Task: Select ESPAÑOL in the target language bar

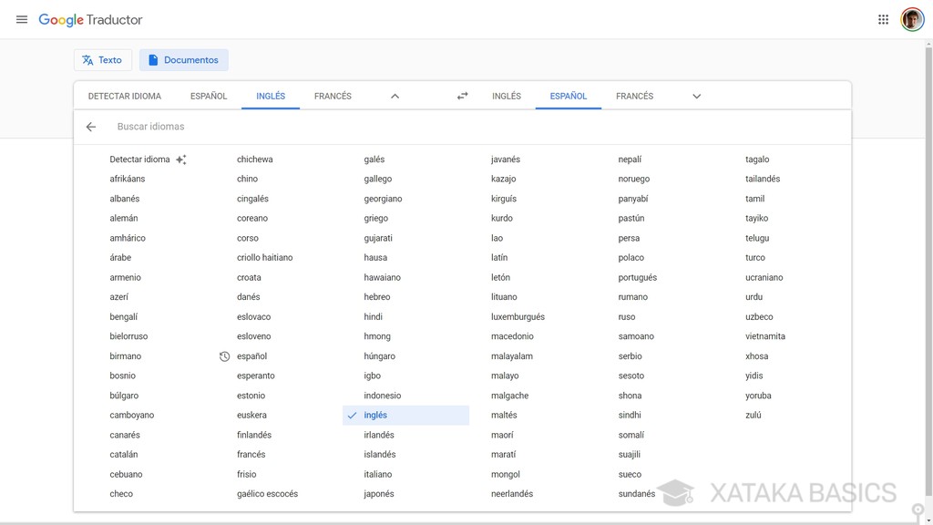Action: point(568,95)
